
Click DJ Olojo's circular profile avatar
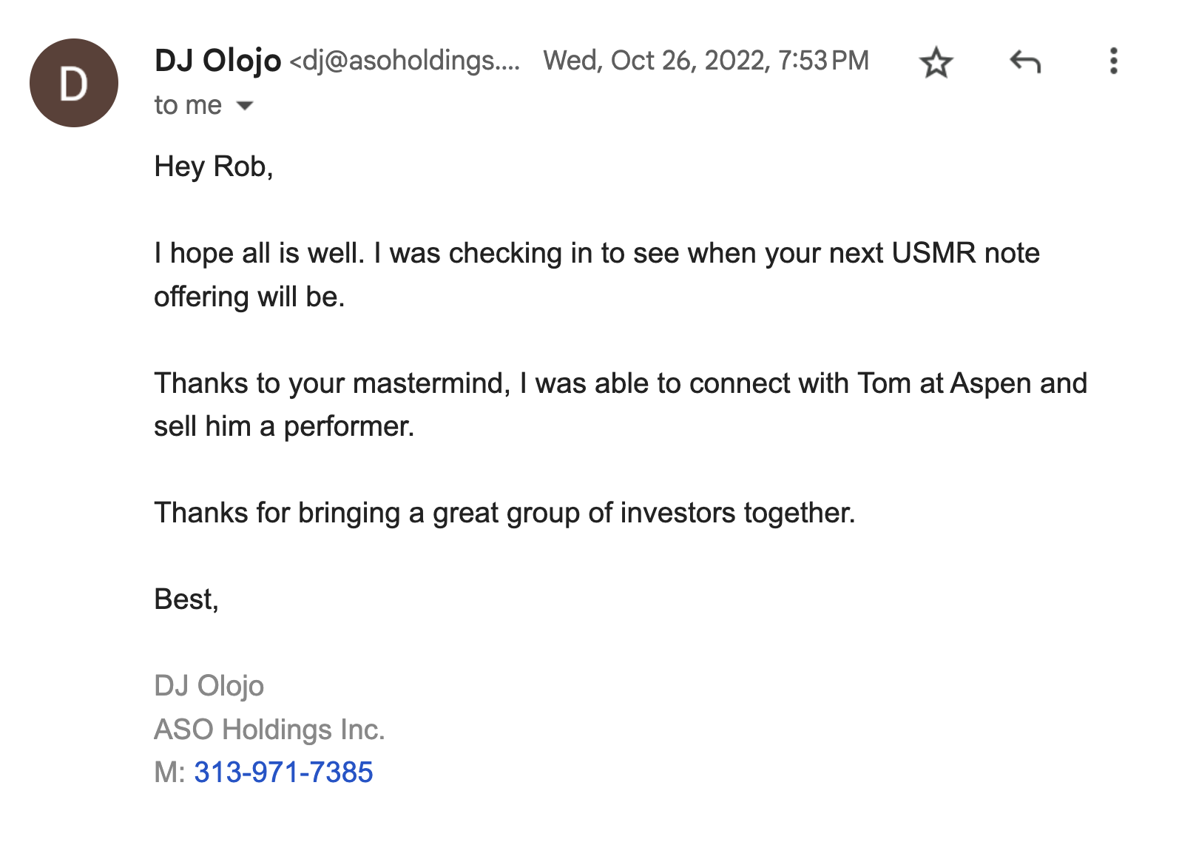click(x=72, y=83)
